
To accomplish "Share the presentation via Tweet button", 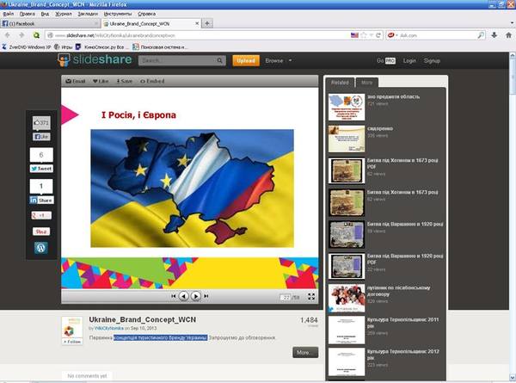I will 41,169.
